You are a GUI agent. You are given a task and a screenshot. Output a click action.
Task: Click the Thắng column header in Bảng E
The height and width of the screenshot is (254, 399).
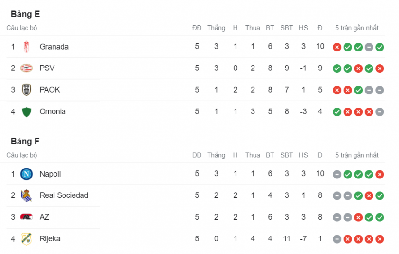pyautogui.click(x=216, y=28)
